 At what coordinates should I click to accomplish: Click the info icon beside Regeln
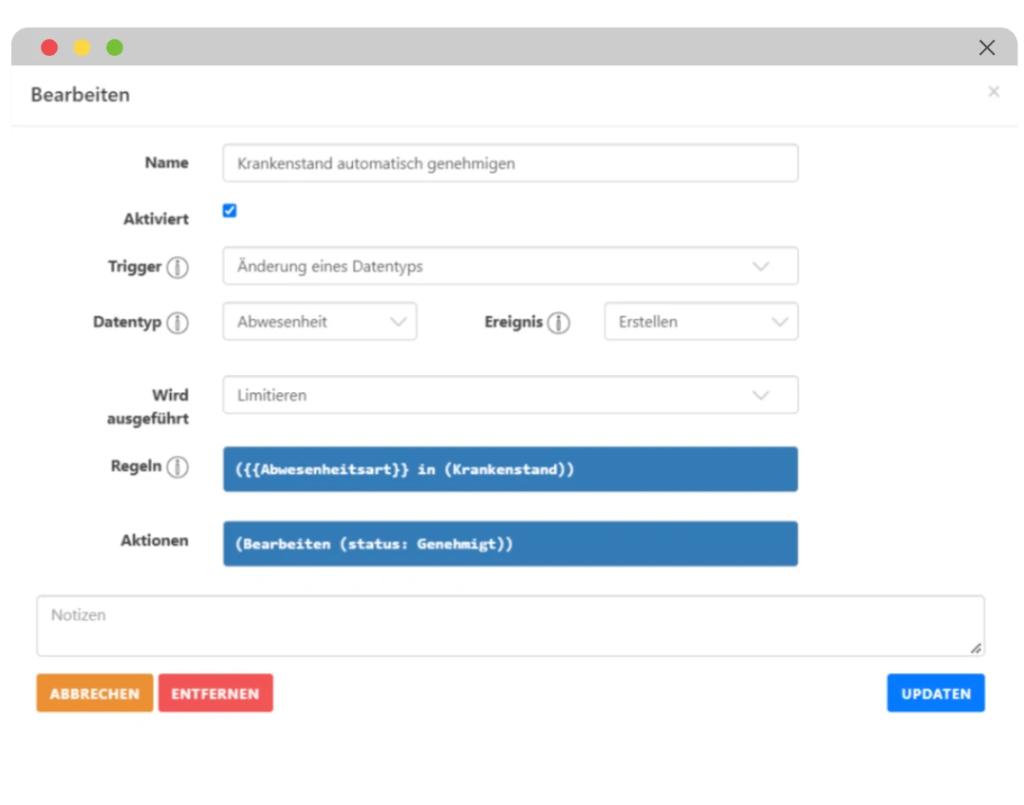tap(177, 467)
